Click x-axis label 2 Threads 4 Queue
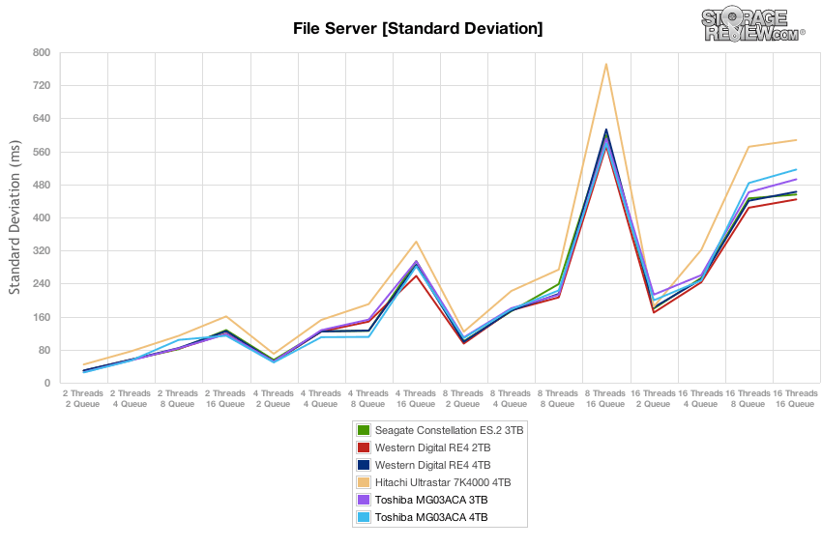The image size is (822, 548). point(130,399)
